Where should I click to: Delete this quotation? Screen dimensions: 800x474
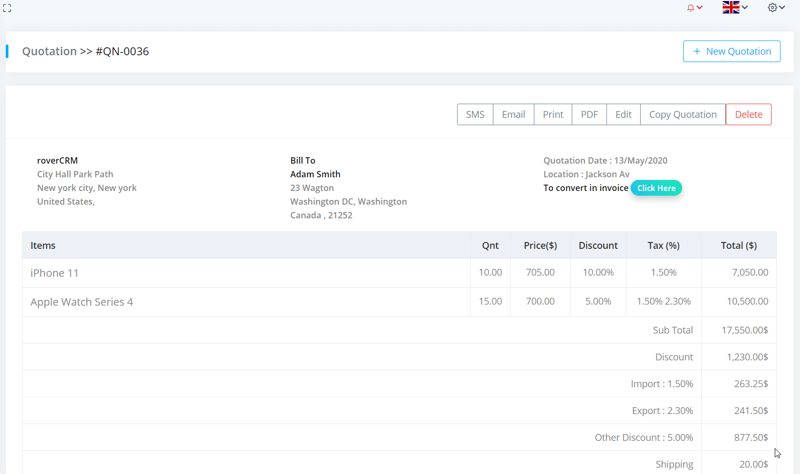coord(748,115)
